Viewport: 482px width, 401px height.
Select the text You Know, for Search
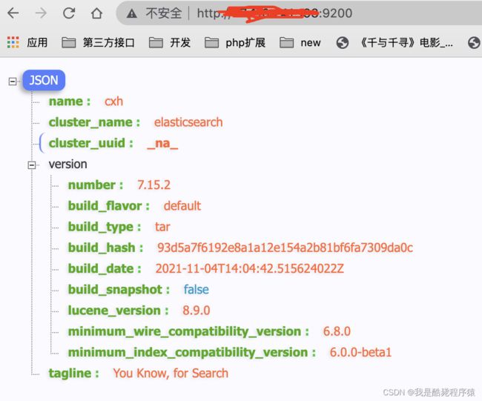(171, 374)
